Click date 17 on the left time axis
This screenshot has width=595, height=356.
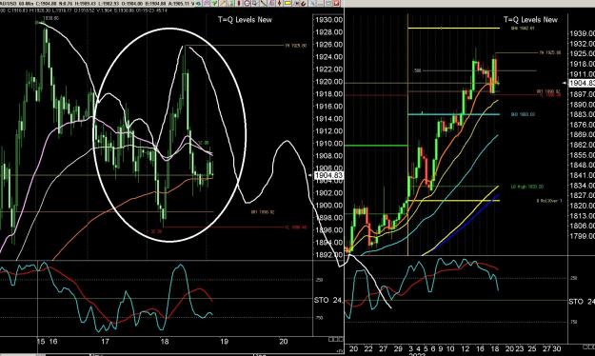105,341
